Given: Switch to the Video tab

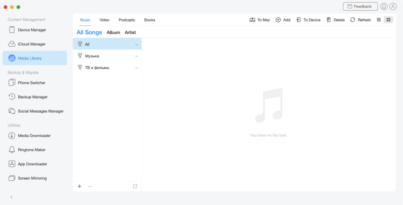Looking at the screenshot, I should coord(104,20).
